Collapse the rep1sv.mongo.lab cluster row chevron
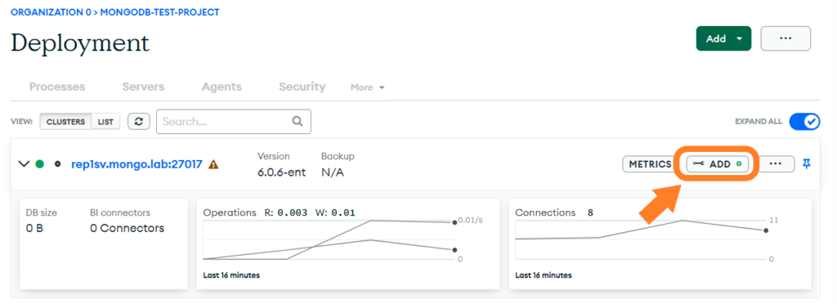 [x=24, y=164]
